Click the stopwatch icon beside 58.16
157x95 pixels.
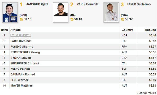tap(21, 19)
